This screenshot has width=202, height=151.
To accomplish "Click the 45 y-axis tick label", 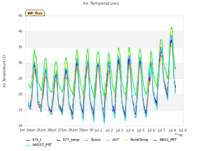I will coord(20,16).
